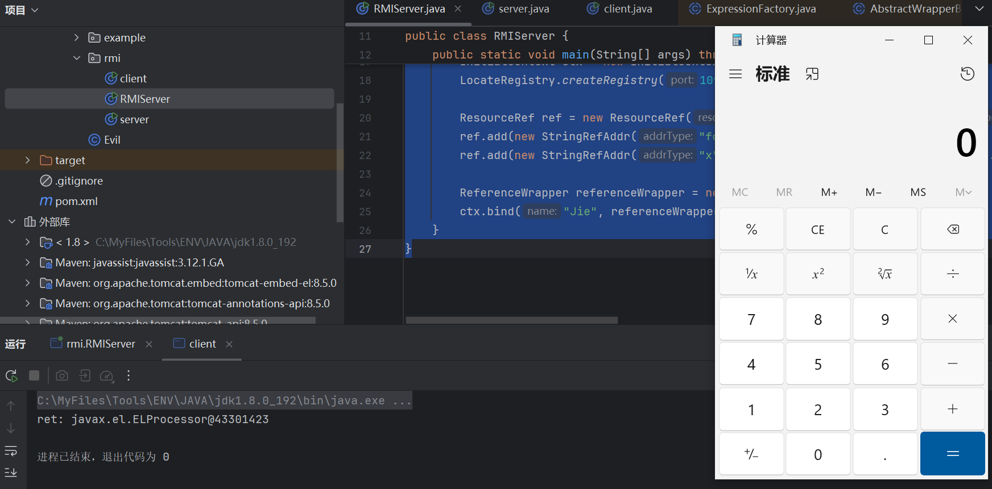This screenshot has height=489, width=992.
Task: Expand the example package folder
Action: (76, 37)
